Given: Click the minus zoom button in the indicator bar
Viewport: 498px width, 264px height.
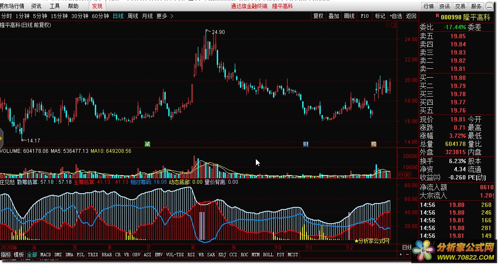Looking at the screenshot, I should pos(407,255).
